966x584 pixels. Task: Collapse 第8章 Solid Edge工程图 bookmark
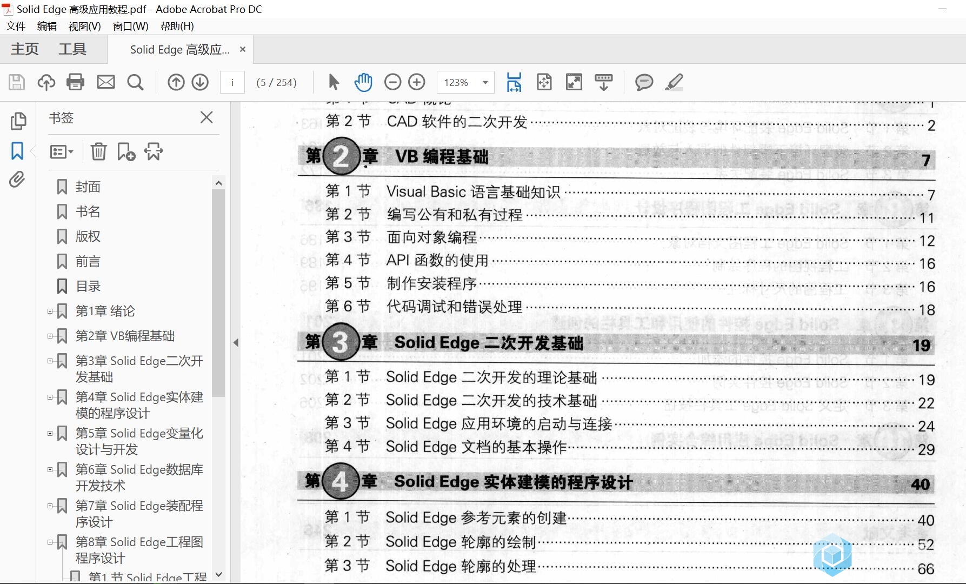(50, 542)
